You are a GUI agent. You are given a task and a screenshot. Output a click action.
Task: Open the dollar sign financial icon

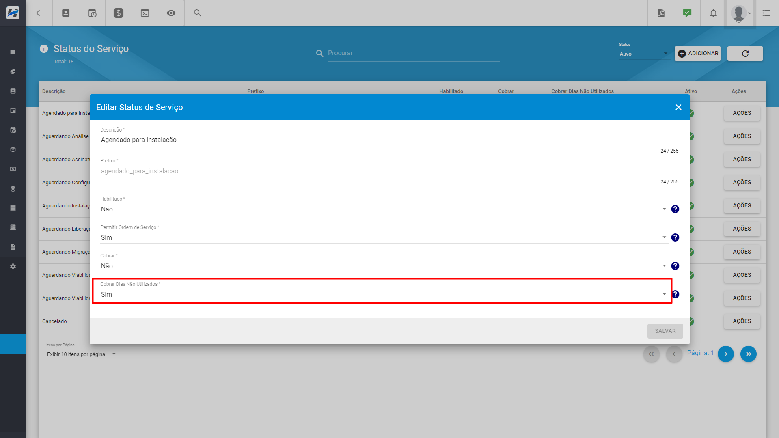pos(119,13)
